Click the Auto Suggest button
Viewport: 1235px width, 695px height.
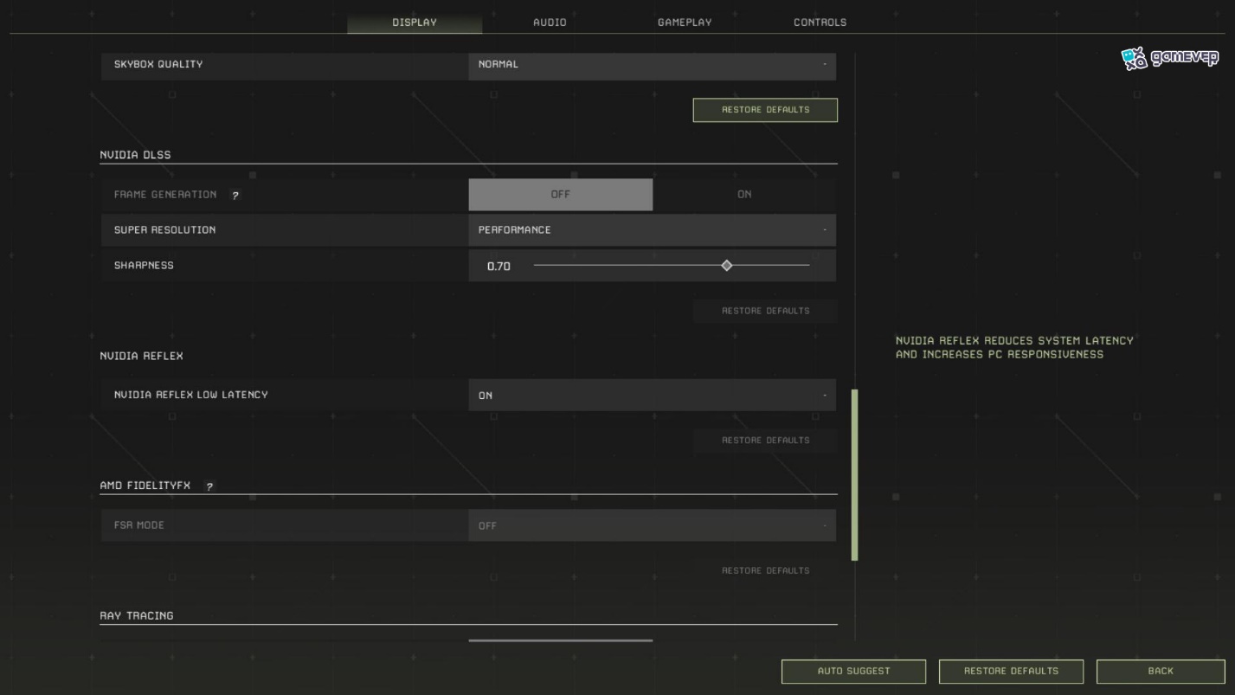coord(853,671)
